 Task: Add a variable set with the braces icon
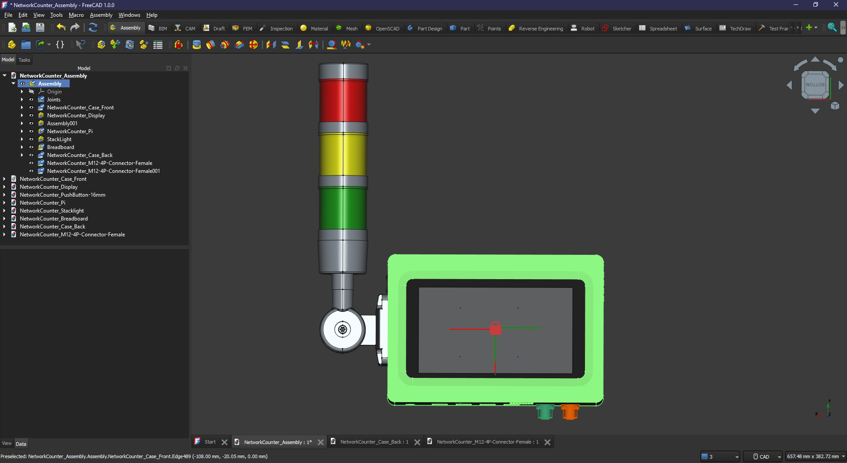tap(60, 45)
